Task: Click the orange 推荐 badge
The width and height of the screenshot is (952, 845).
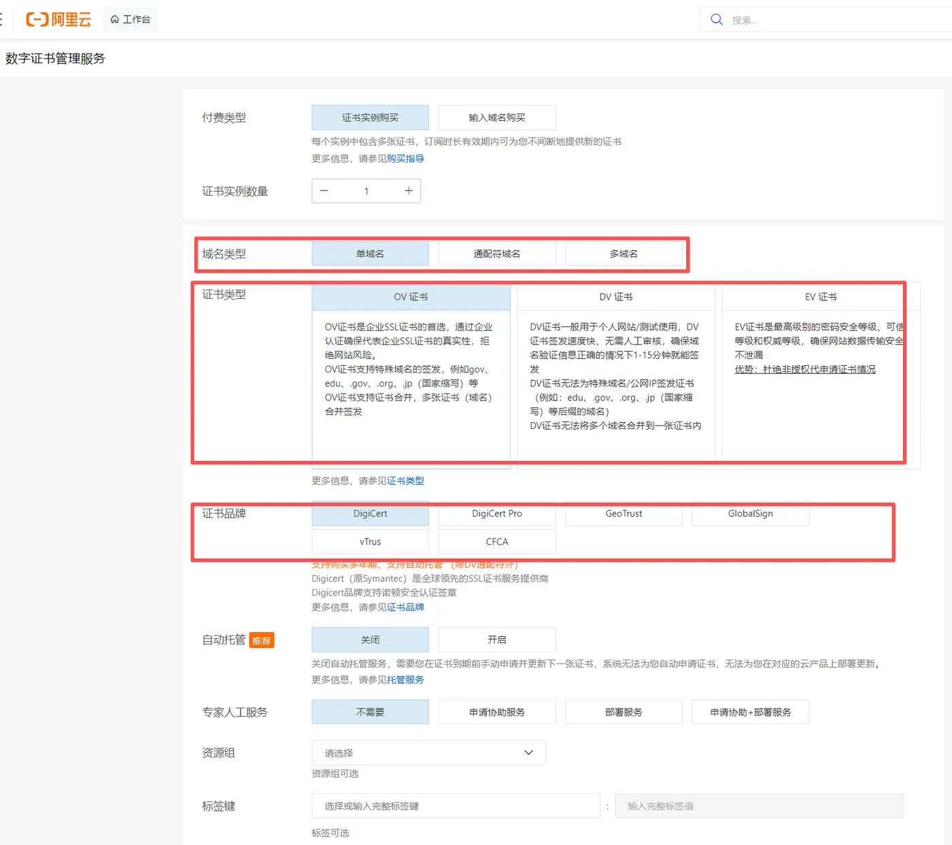Action: coord(262,640)
